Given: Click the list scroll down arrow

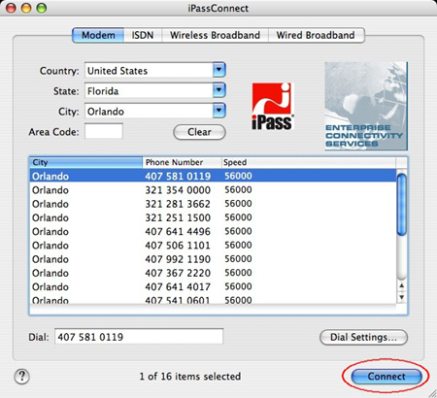Looking at the screenshot, I should (x=402, y=297).
